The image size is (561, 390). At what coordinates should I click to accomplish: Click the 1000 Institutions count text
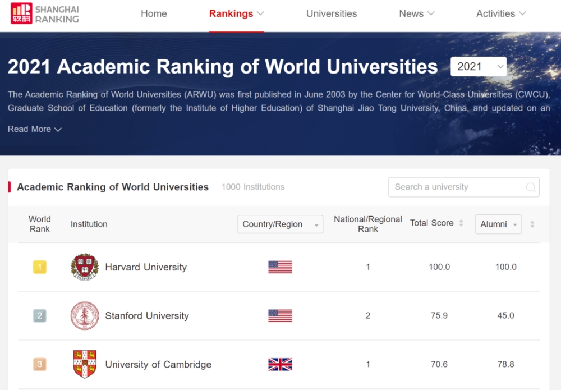(253, 187)
